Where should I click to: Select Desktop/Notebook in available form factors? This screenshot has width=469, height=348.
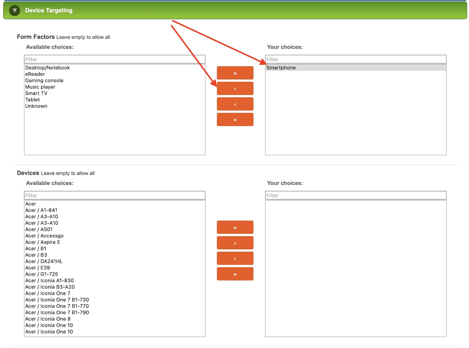tap(47, 68)
